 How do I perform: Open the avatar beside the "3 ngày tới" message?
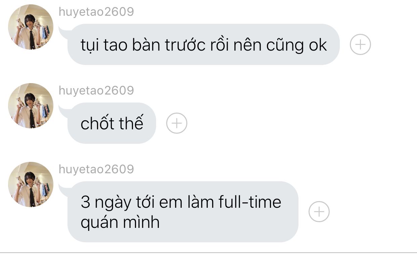click(x=31, y=185)
